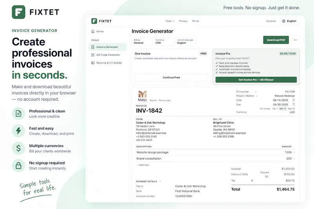This screenshot has width=314, height=209.
Task: Remove the Payment Details section
Action: coord(160,182)
